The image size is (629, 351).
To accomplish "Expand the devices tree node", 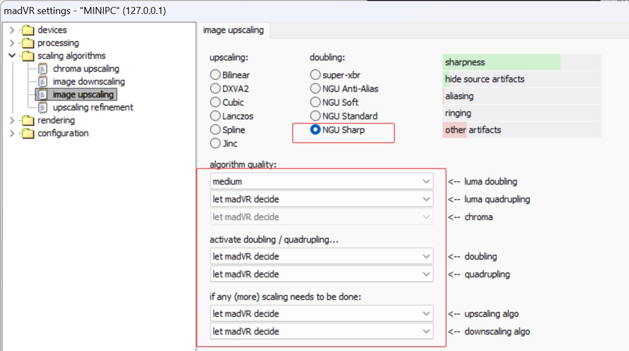I will (x=12, y=30).
